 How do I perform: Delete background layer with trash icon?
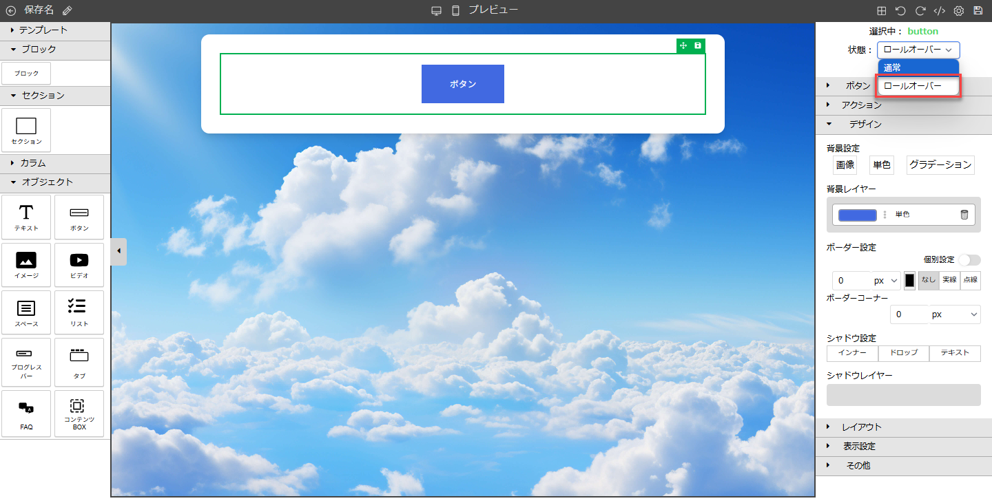click(964, 215)
